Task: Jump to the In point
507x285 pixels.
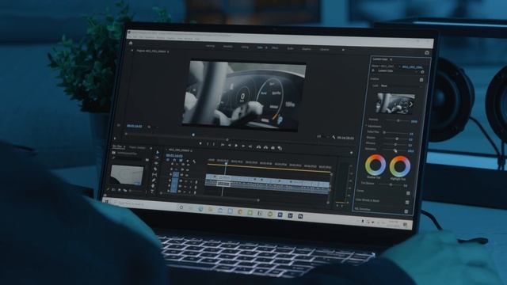Action: coord(223,145)
